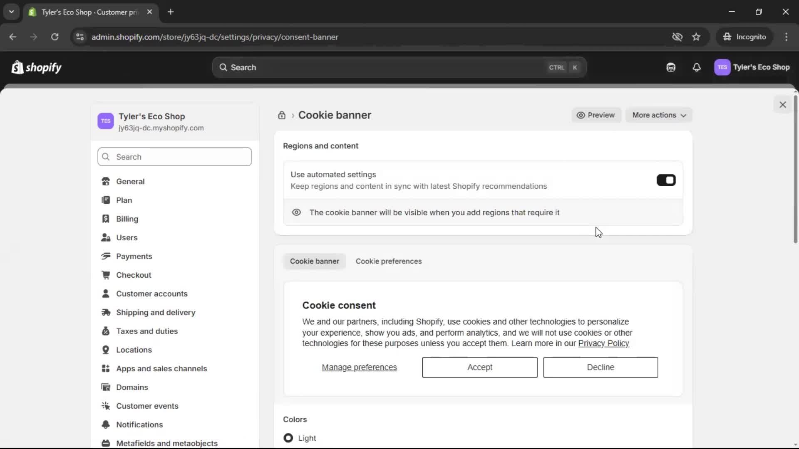Image resolution: width=799 pixels, height=449 pixels.
Task: Toggle Use automated settings switch
Action: click(x=666, y=180)
